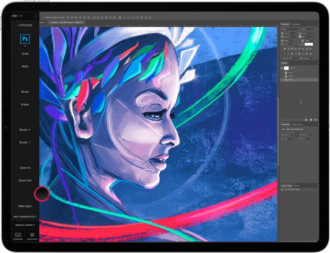Switch to the Adjustments tab
The height and width of the screenshot is (253, 330).
tap(297, 124)
